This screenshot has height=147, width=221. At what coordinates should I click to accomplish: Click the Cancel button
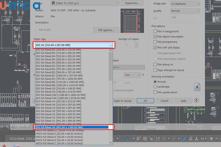click(x=164, y=101)
